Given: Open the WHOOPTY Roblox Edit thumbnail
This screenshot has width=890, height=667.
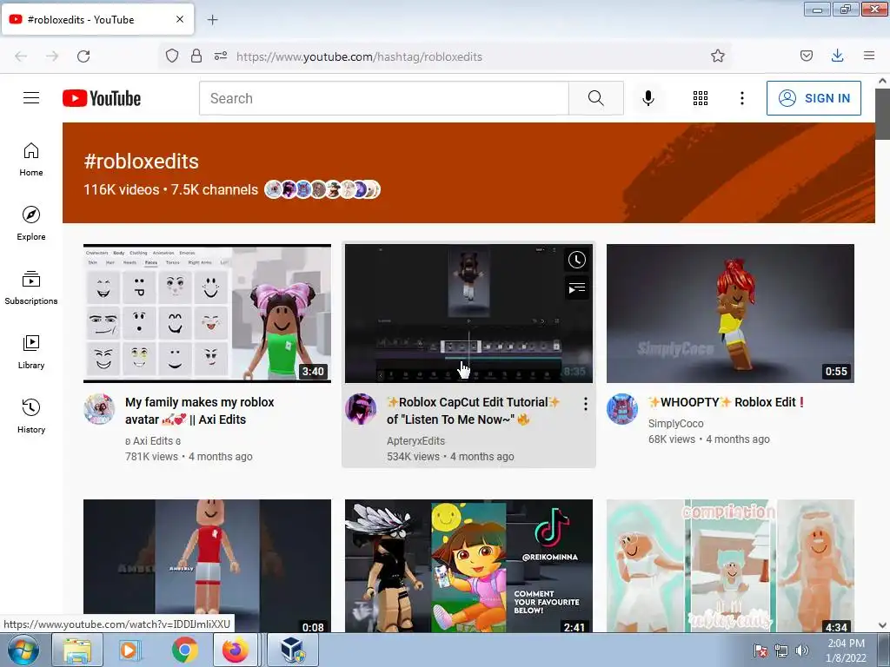Looking at the screenshot, I should coord(730,314).
